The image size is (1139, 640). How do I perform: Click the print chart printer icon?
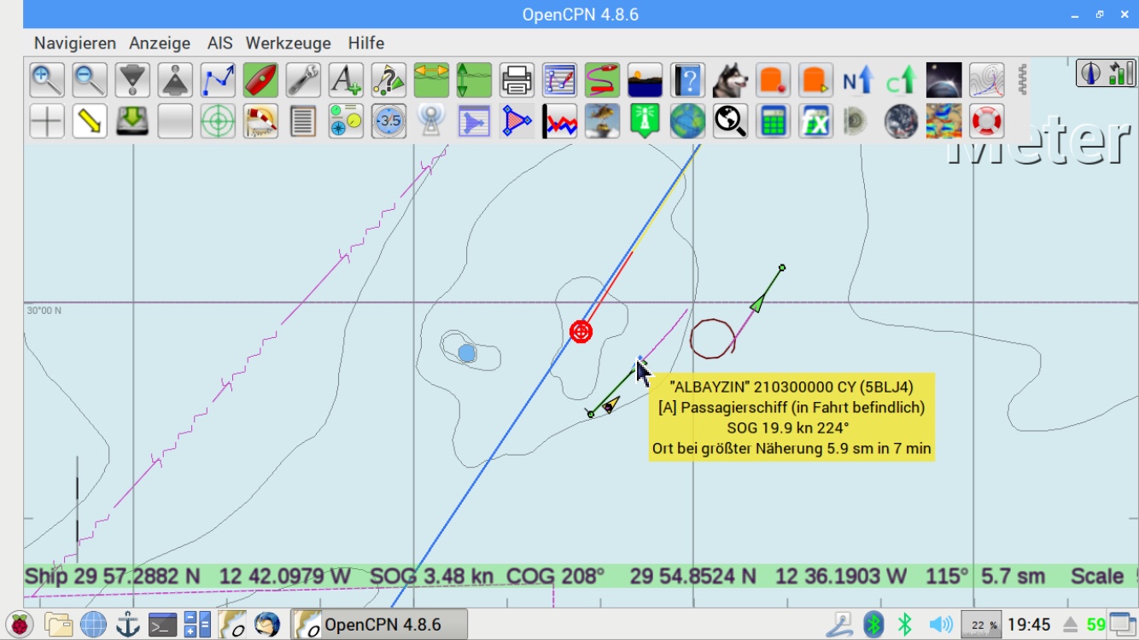517,80
